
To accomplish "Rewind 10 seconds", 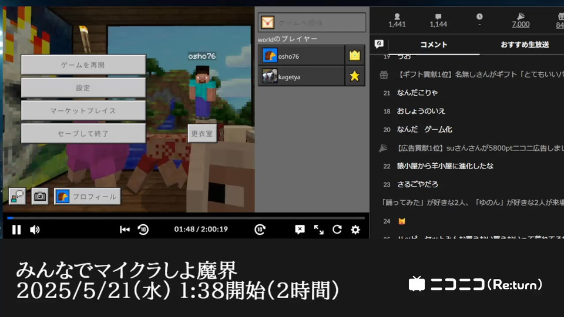I will pyautogui.click(x=143, y=230).
